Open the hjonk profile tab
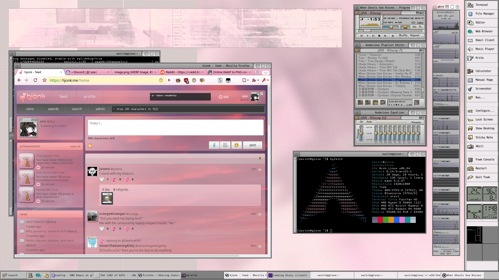The image size is (499, 280). 89,97
